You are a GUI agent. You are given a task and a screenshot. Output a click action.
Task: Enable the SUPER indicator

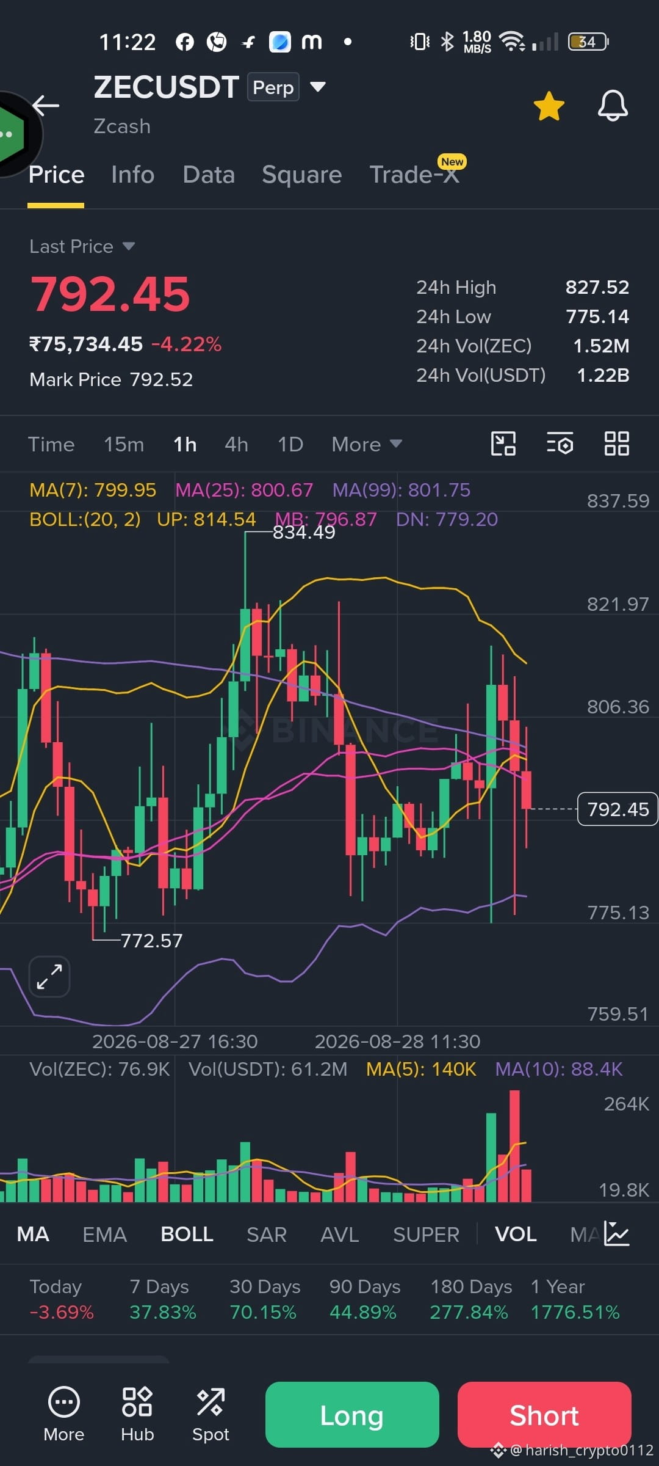pos(426,1234)
